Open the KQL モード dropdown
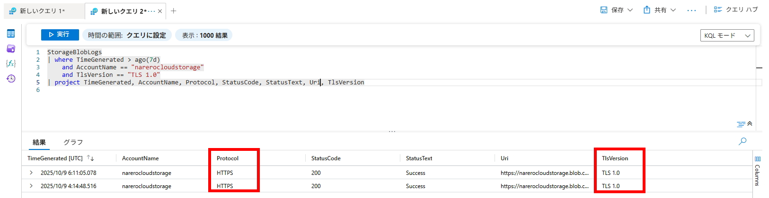 tap(727, 35)
